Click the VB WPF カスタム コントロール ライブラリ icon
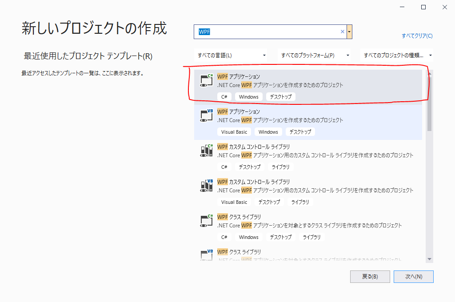This screenshot has width=455, height=302. tap(207, 186)
